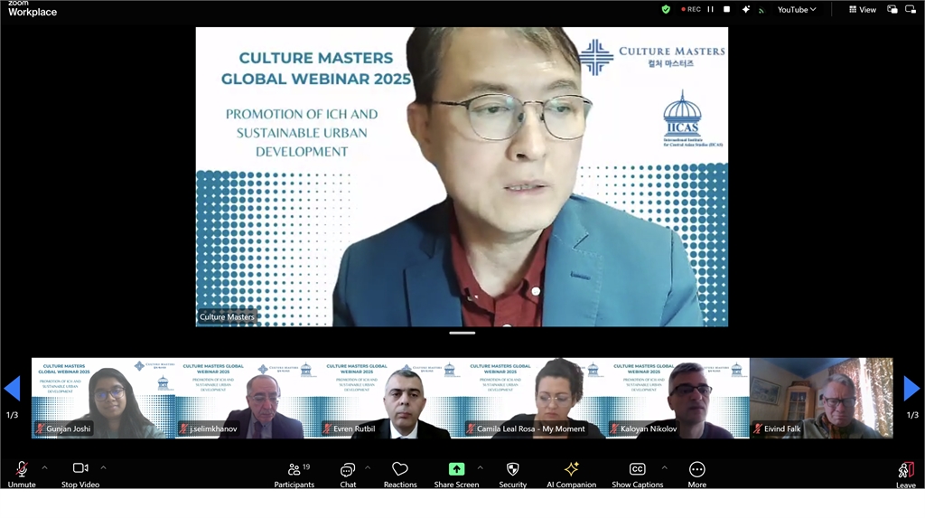925x518 pixels.
Task: Click the Zoom Workplace logo
Action: pos(32,8)
